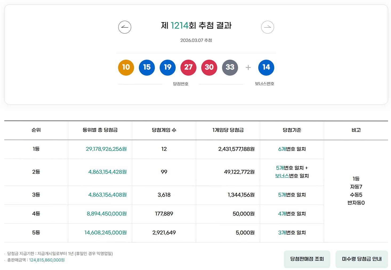Click the red ball numbered 30
391x270 pixels.
(x=209, y=68)
